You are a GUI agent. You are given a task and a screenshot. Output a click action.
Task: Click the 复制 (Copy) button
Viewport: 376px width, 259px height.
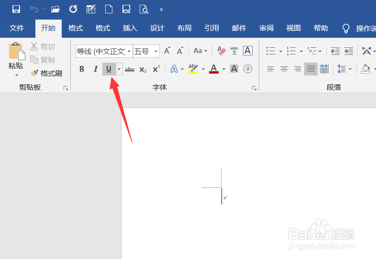pyautogui.click(x=43, y=60)
